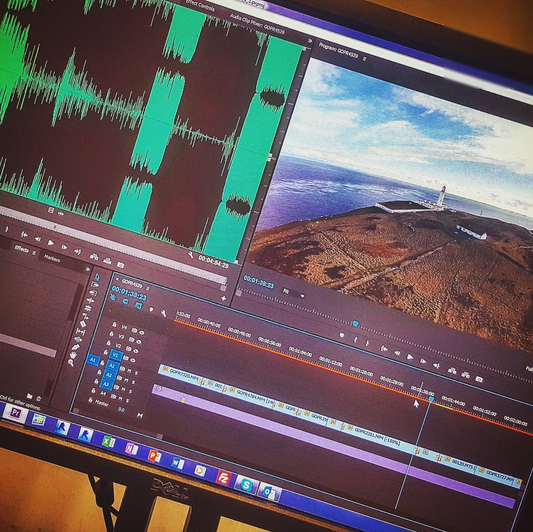533x532 pixels.
Task: Open timeline display settings wrench
Action: pos(163,313)
